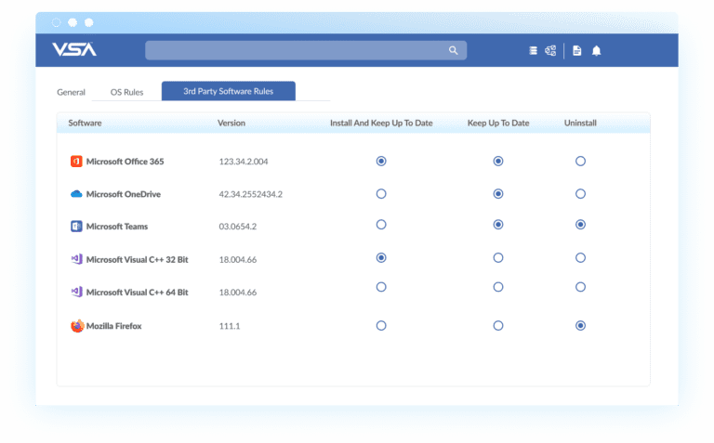Select Keep Up To Date for Visual C++ 64 Bit
Viewport: 714px width, 443px height.
pyautogui.click(x=498, y=287)
